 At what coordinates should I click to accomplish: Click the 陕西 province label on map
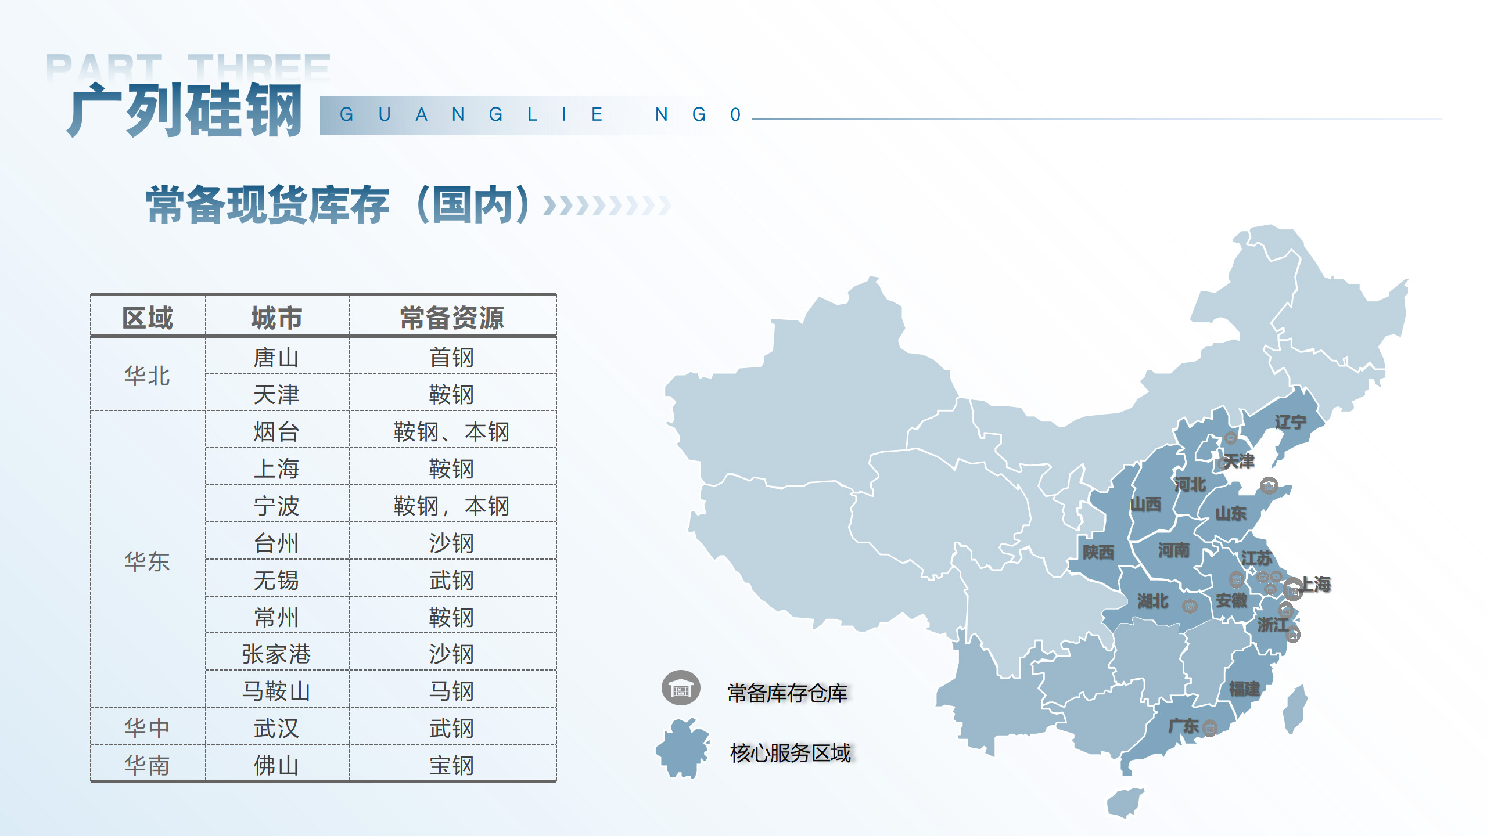1098,552
